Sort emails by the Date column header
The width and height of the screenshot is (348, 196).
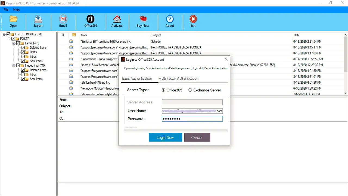coord(318,35)
